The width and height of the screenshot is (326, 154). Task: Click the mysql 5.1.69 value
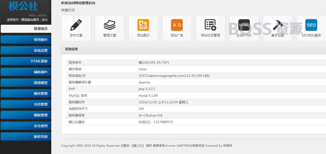(x=148, y=95)
